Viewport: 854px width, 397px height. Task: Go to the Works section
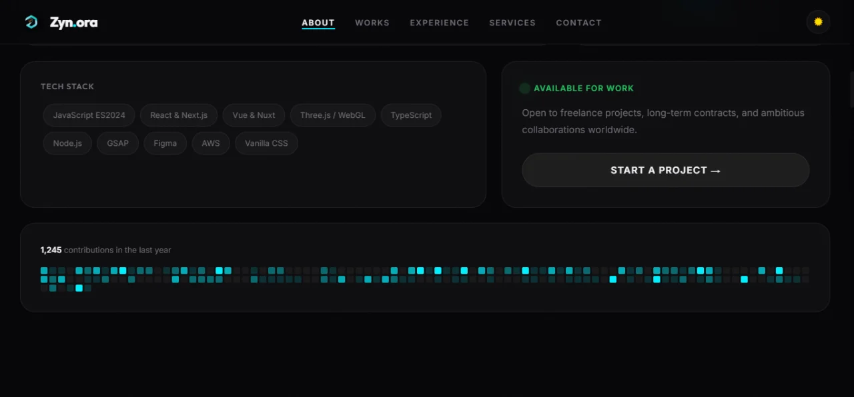(x=372, y=23)
